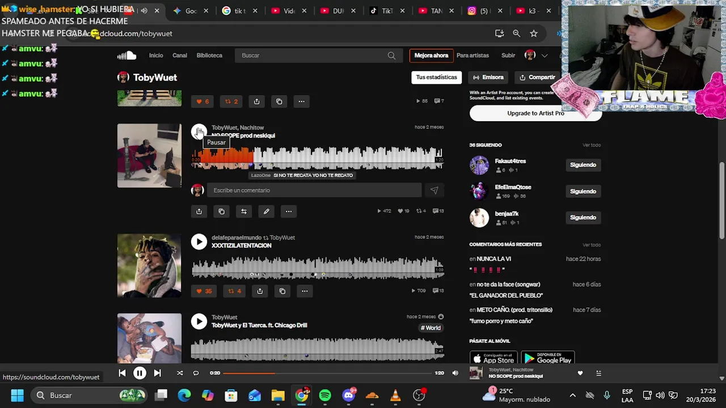726x408 pixels.
Task: Open Para artistas menu item
Action: pyautogui.click(x=472, y=56)
